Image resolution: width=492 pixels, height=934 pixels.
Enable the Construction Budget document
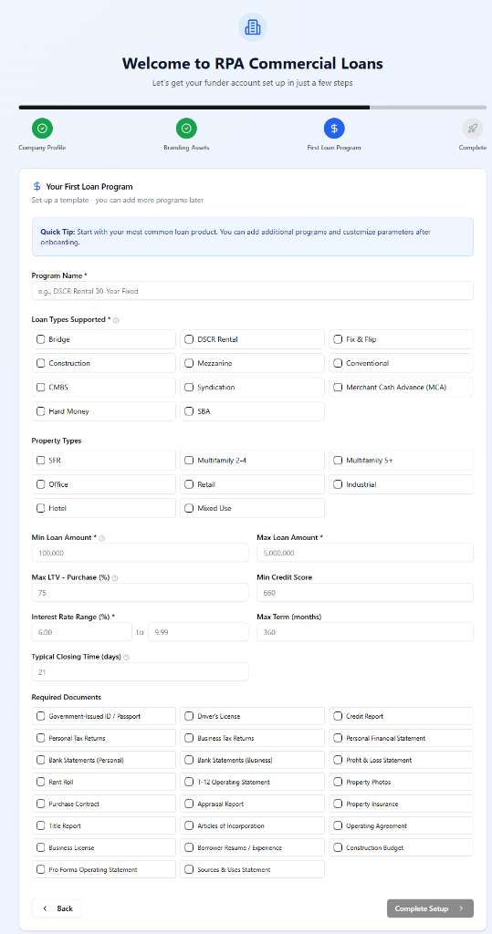pos(338,847)
